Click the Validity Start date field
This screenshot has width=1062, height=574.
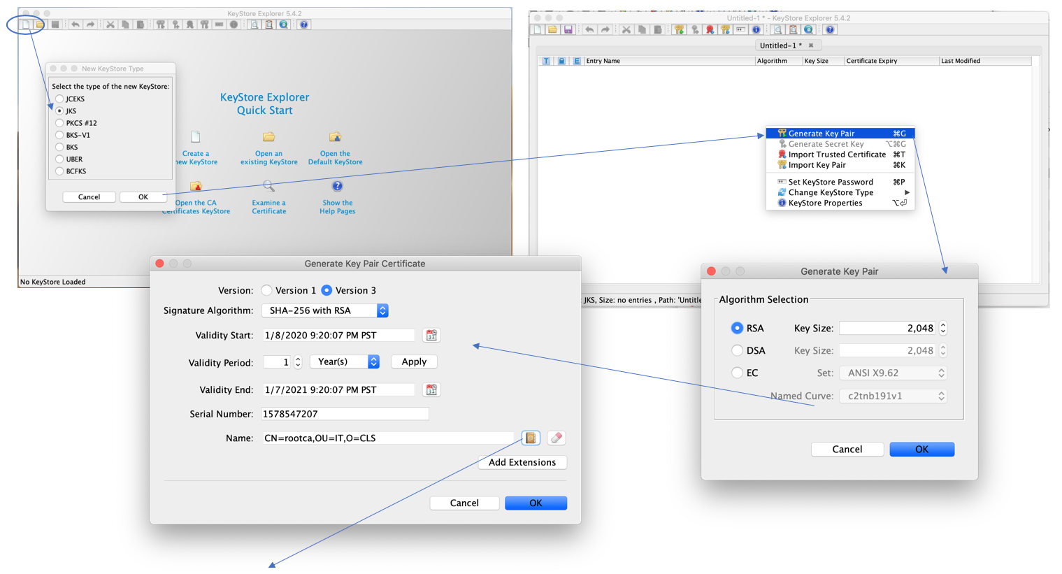tap(339, 336)
